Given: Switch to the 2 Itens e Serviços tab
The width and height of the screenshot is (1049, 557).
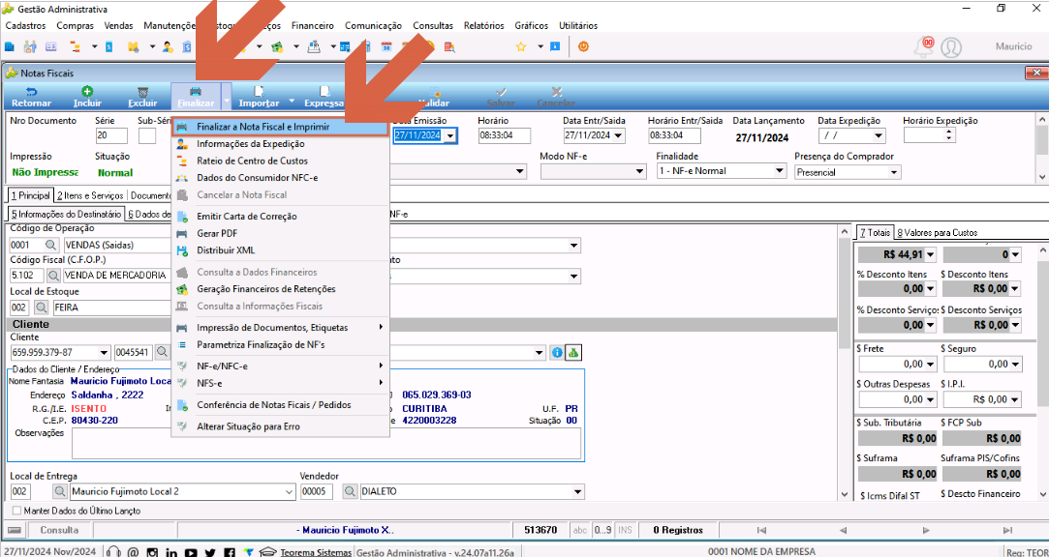Looking at the screenshot, I should coord(90,195).
